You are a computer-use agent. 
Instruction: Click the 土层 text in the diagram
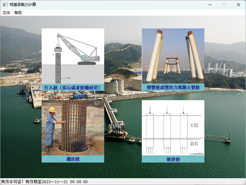(194, 125)
